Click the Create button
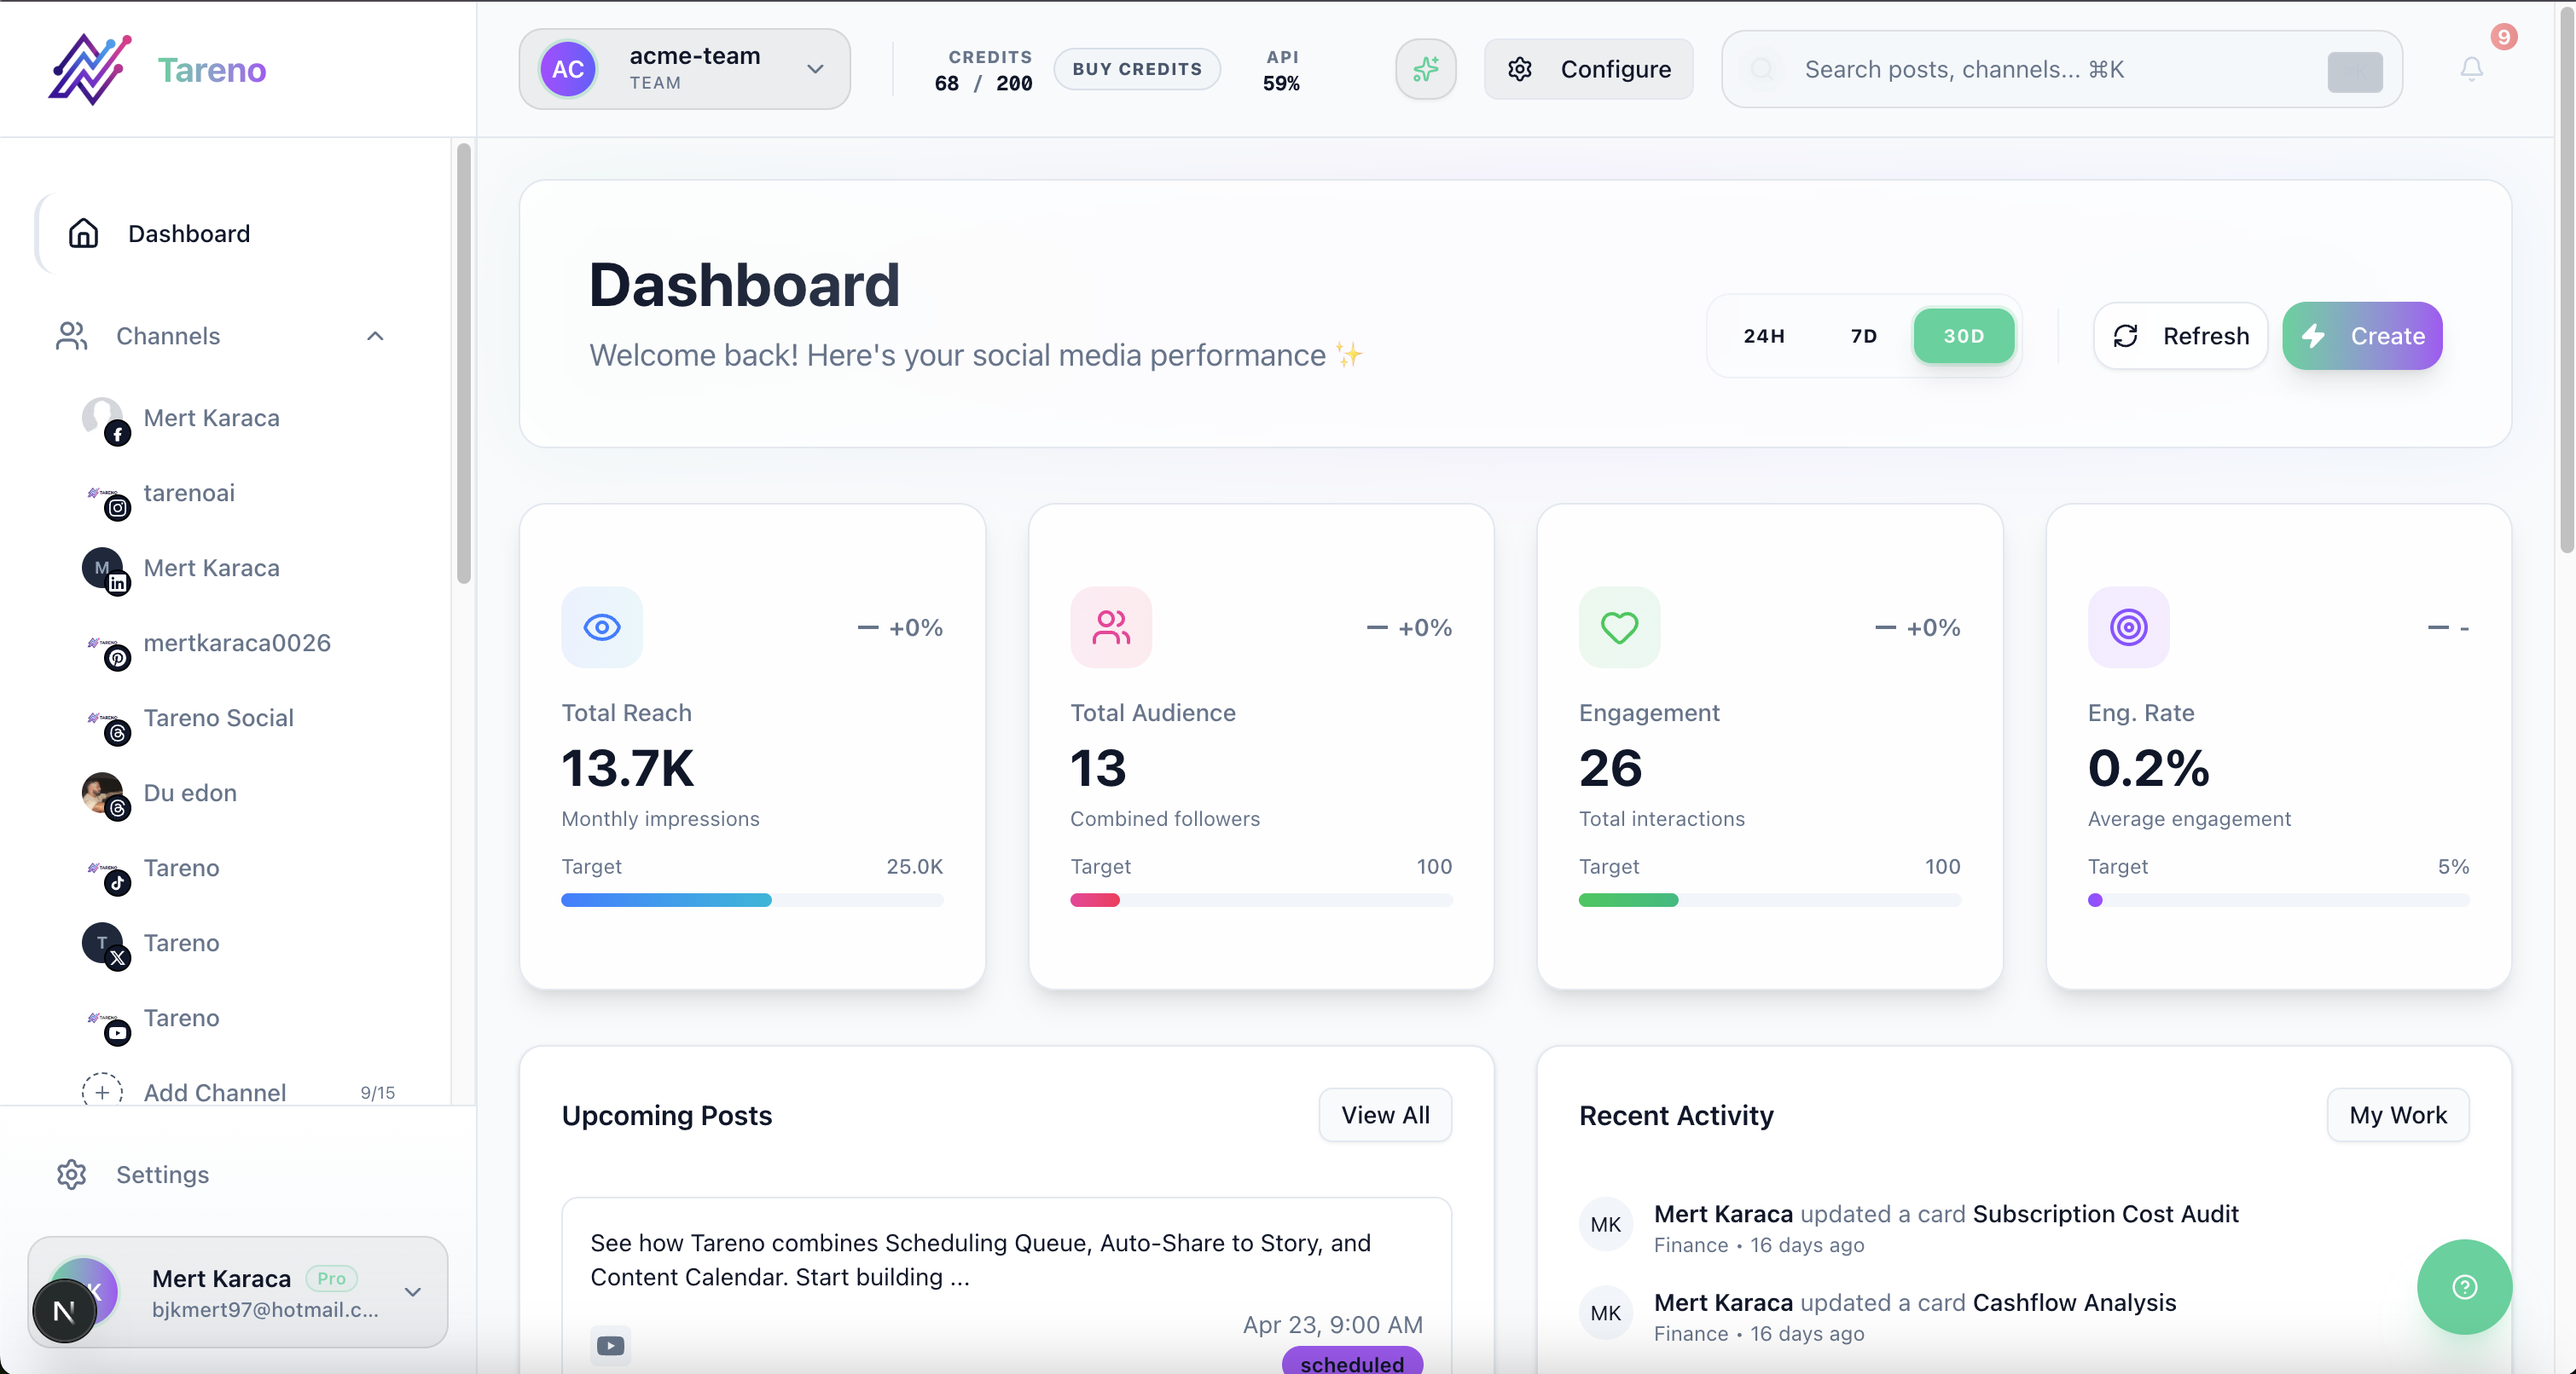The height and width of the screenshot is (1374, 2576). click(2362, 336)
